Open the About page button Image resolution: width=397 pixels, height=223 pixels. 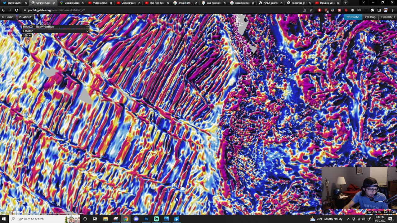pos(25,17)
